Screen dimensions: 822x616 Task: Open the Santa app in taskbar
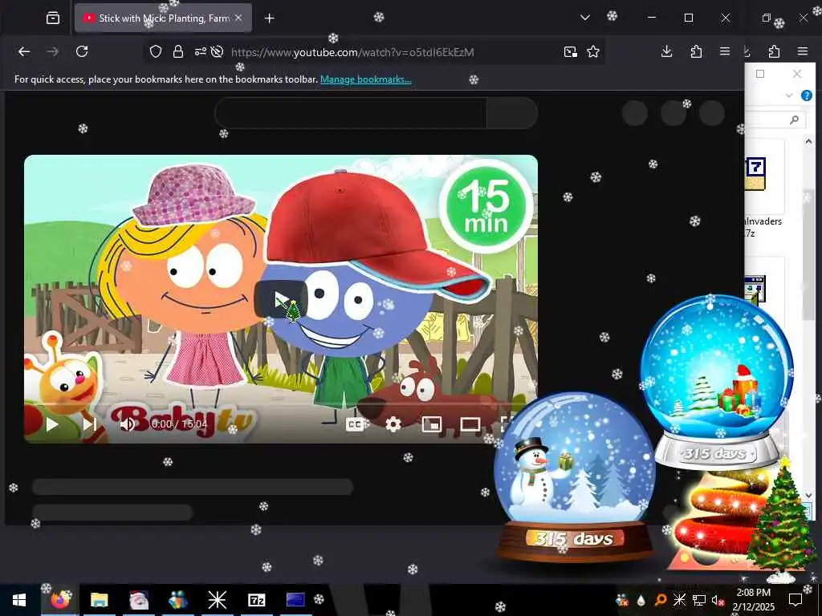pos(139,600)
